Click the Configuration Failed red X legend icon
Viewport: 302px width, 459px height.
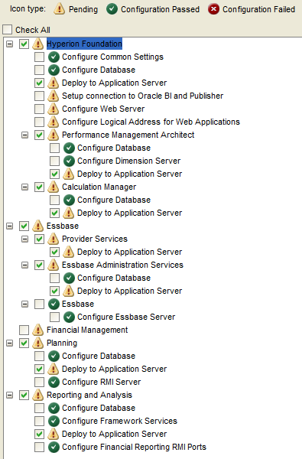(x=213, y=9)
